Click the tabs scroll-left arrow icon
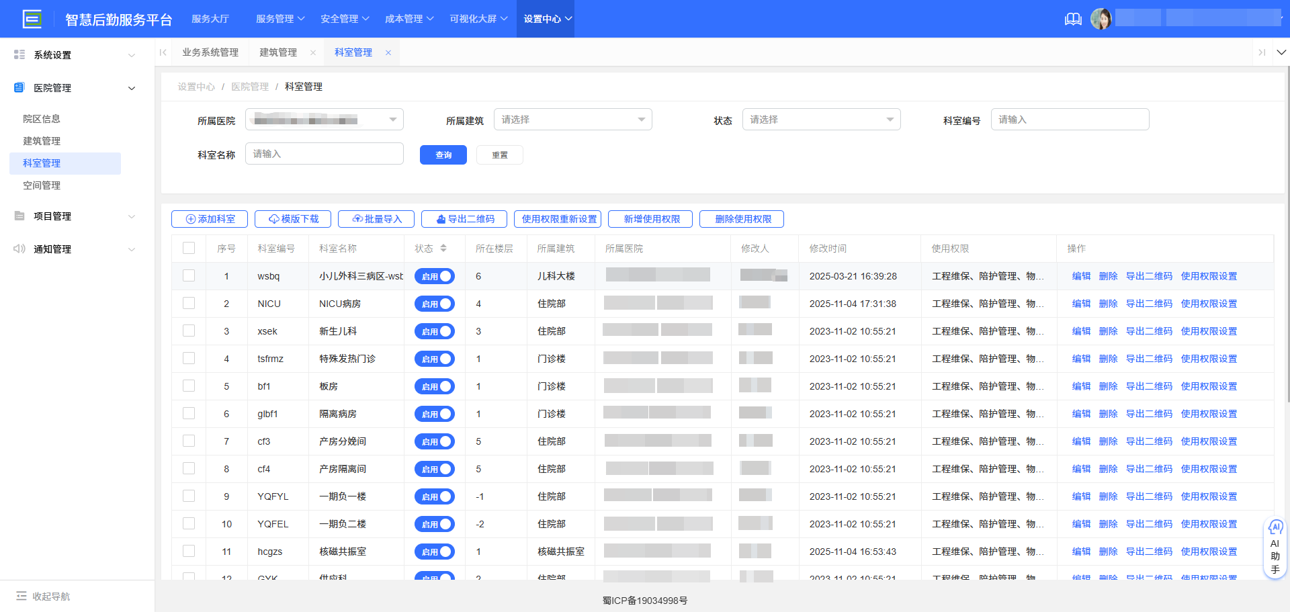The image size is (1290, 612). [163, 52]
